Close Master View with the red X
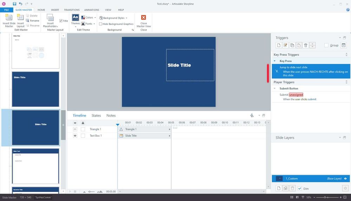 [x=143, y=18]
